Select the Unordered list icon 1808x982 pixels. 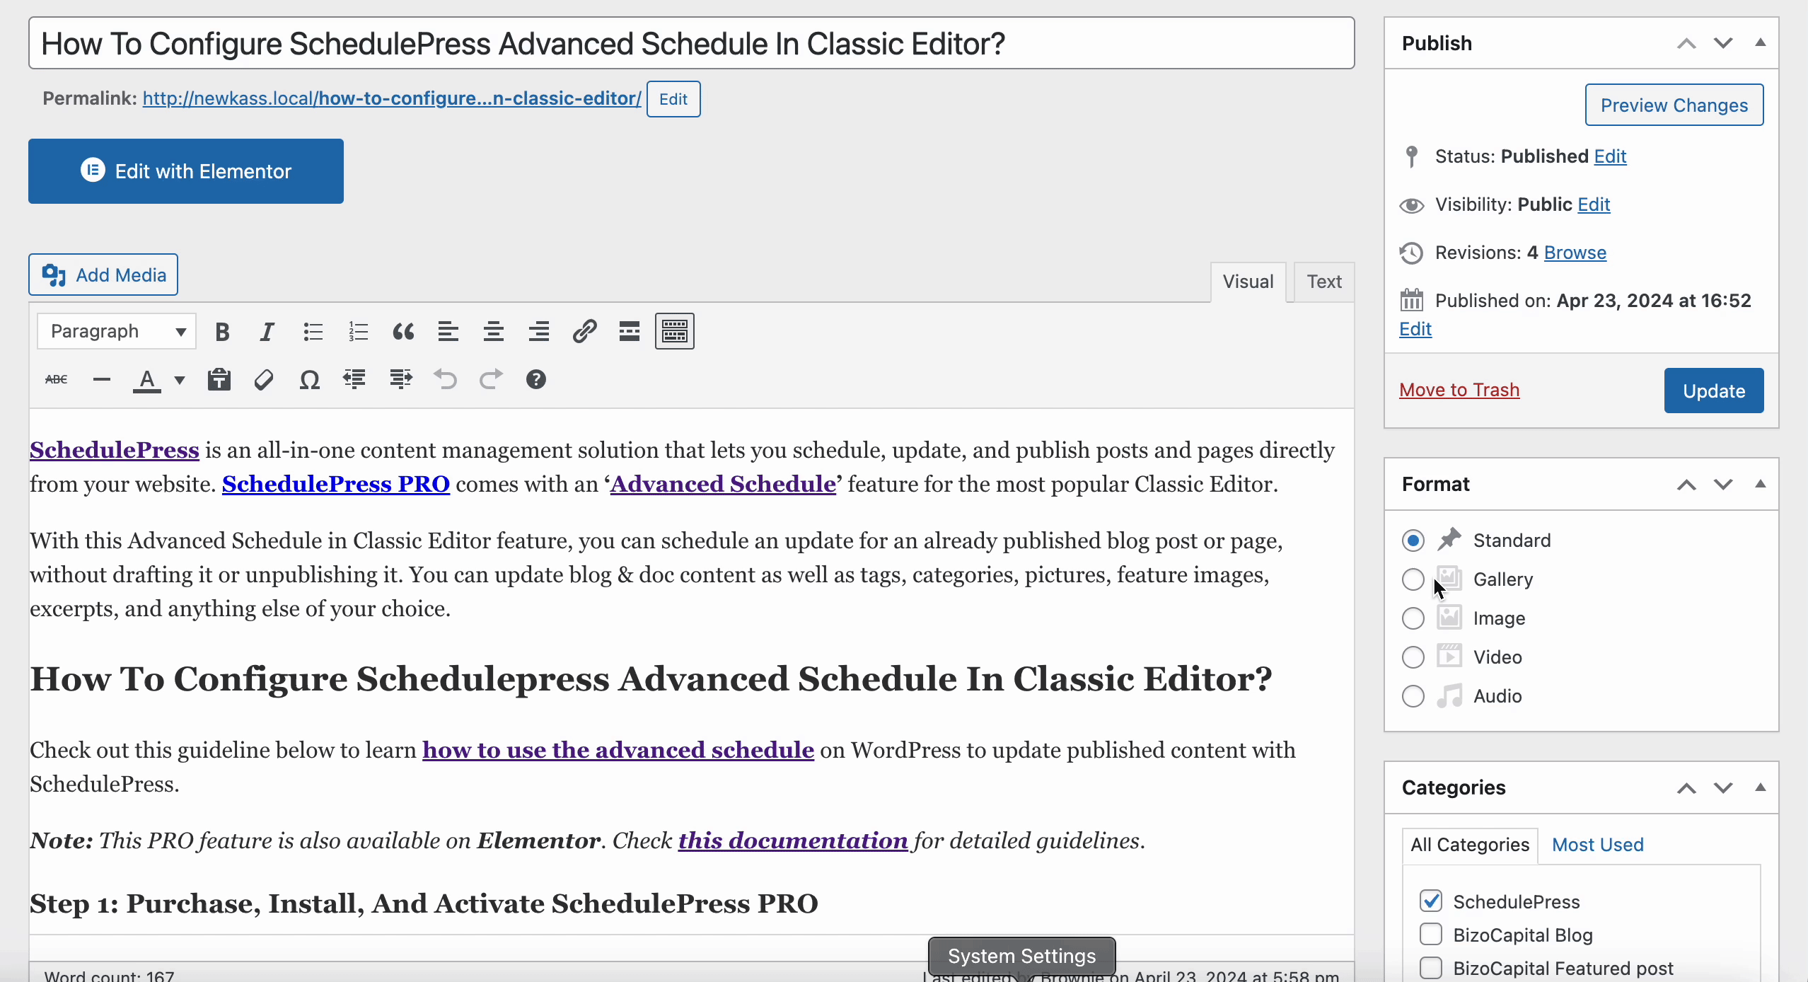click(x=312, y=330)
